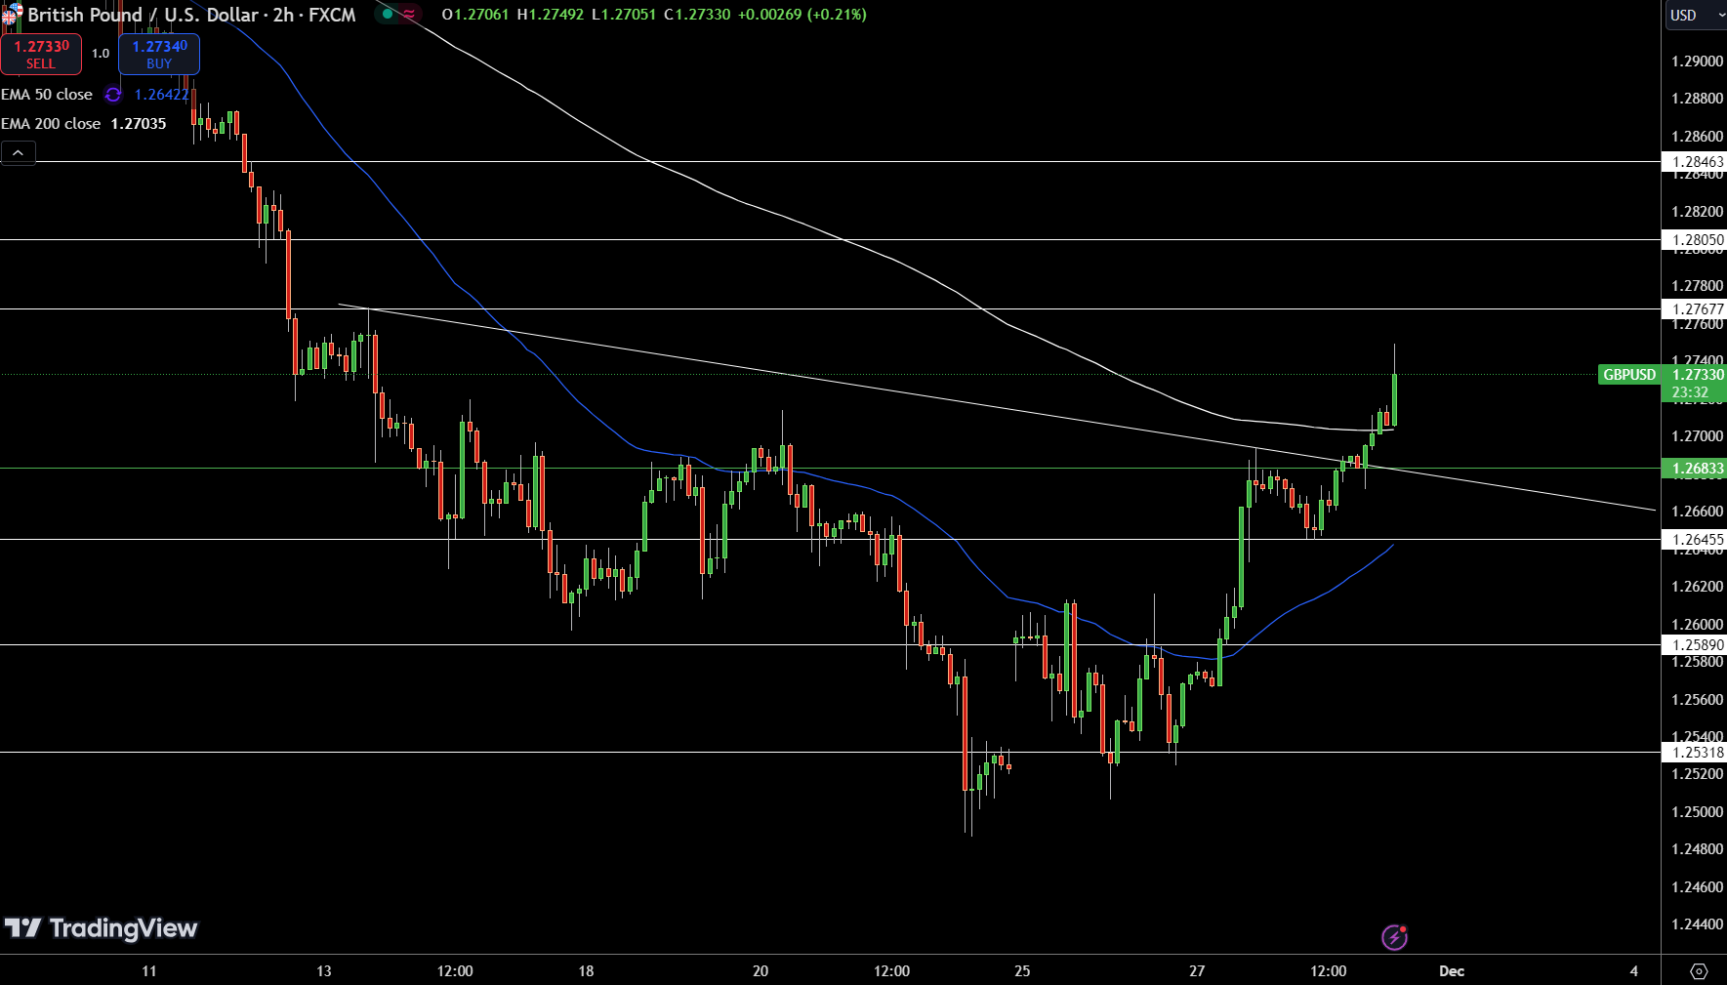Click the blue BUY 1.27340 button
The height and width of the screenshot is (985, 1727).
point(159,54)
